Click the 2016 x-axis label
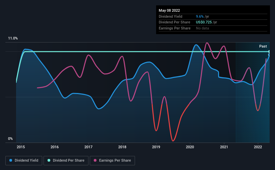 click(55, 147)
